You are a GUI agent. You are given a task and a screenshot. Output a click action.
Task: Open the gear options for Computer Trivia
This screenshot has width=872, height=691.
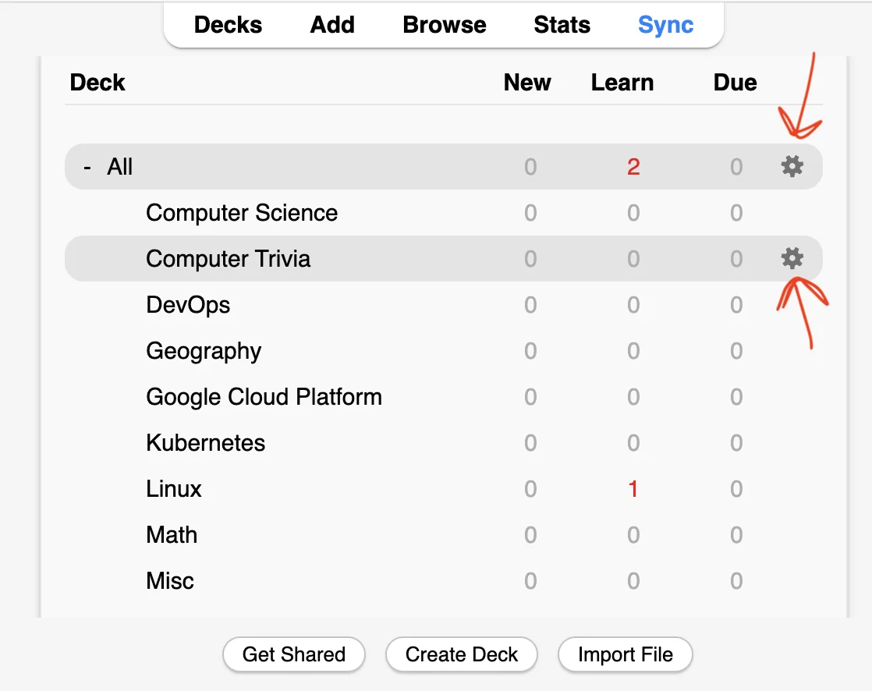792,258
